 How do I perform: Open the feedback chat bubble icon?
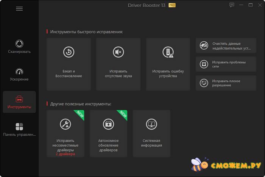(x=232, y=5)
